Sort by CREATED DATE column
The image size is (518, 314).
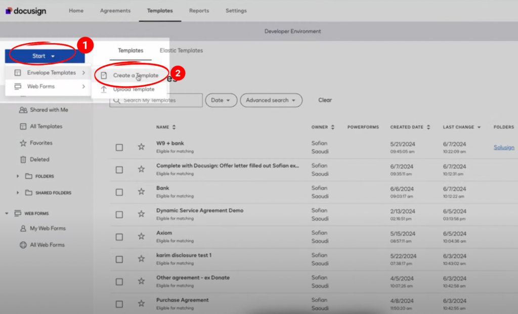tap(410, 127)
